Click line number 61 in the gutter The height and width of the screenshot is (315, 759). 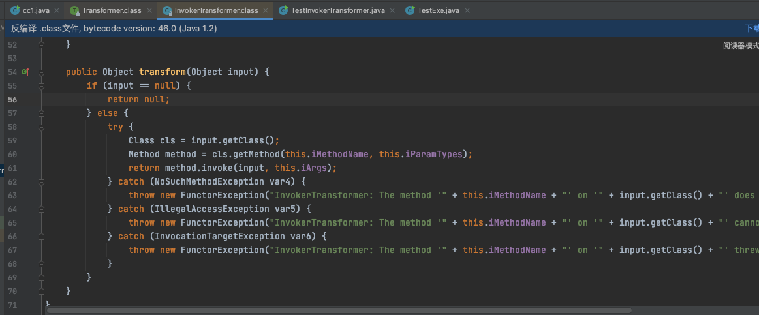click(12, 168)
